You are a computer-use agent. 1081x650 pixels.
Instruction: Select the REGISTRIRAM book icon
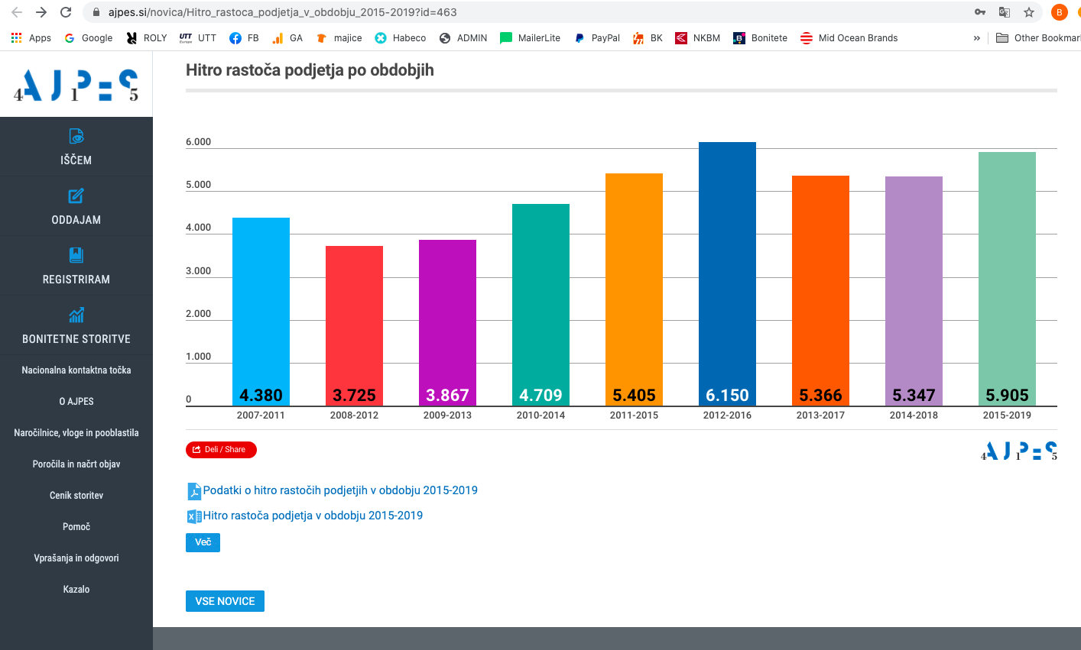76,255
